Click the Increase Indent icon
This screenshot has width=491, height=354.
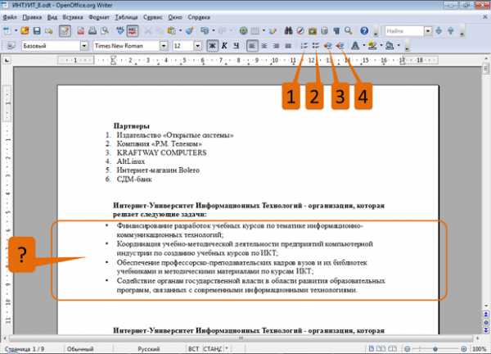click(x=340, y=46)
